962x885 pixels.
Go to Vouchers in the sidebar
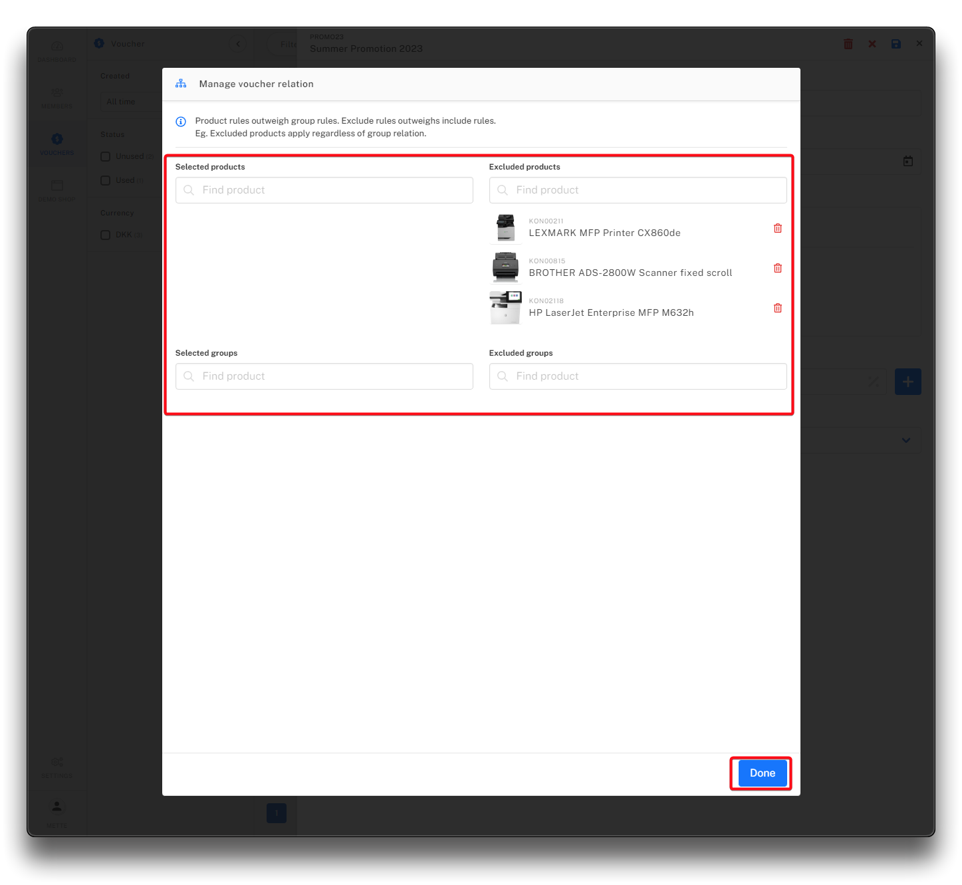click(x=57, y=144)
